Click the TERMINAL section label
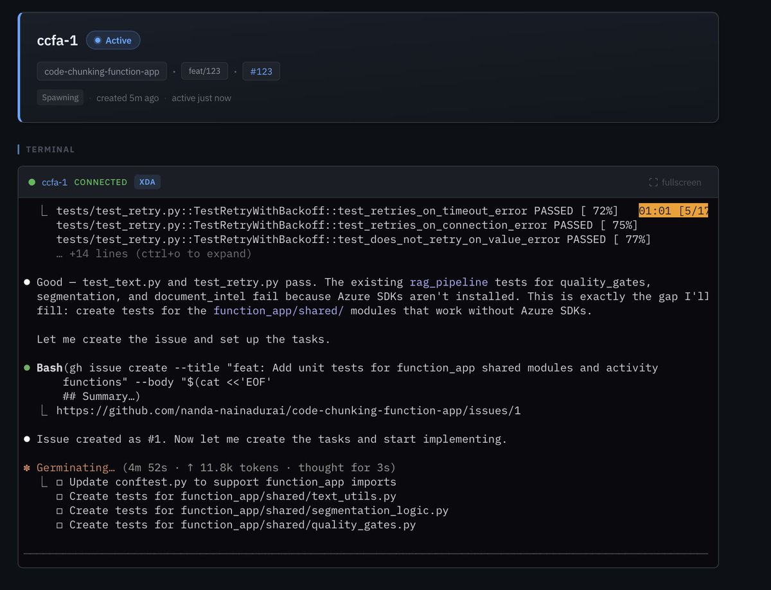771x590 pixels. click(50, 150)
